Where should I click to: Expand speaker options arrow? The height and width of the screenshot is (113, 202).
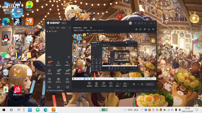(x=128, y=84)
